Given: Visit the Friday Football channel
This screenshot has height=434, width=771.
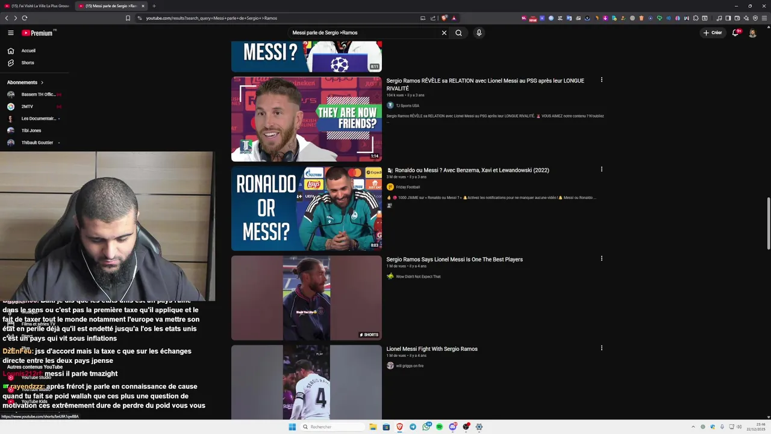Looking at the screenshot, I should [x=408, y=187].
